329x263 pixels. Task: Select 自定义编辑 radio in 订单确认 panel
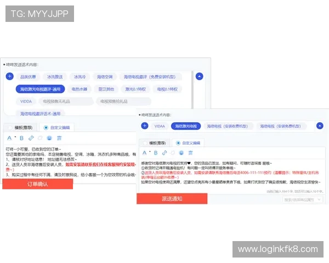pyautogui.click(x=46, y=128)
